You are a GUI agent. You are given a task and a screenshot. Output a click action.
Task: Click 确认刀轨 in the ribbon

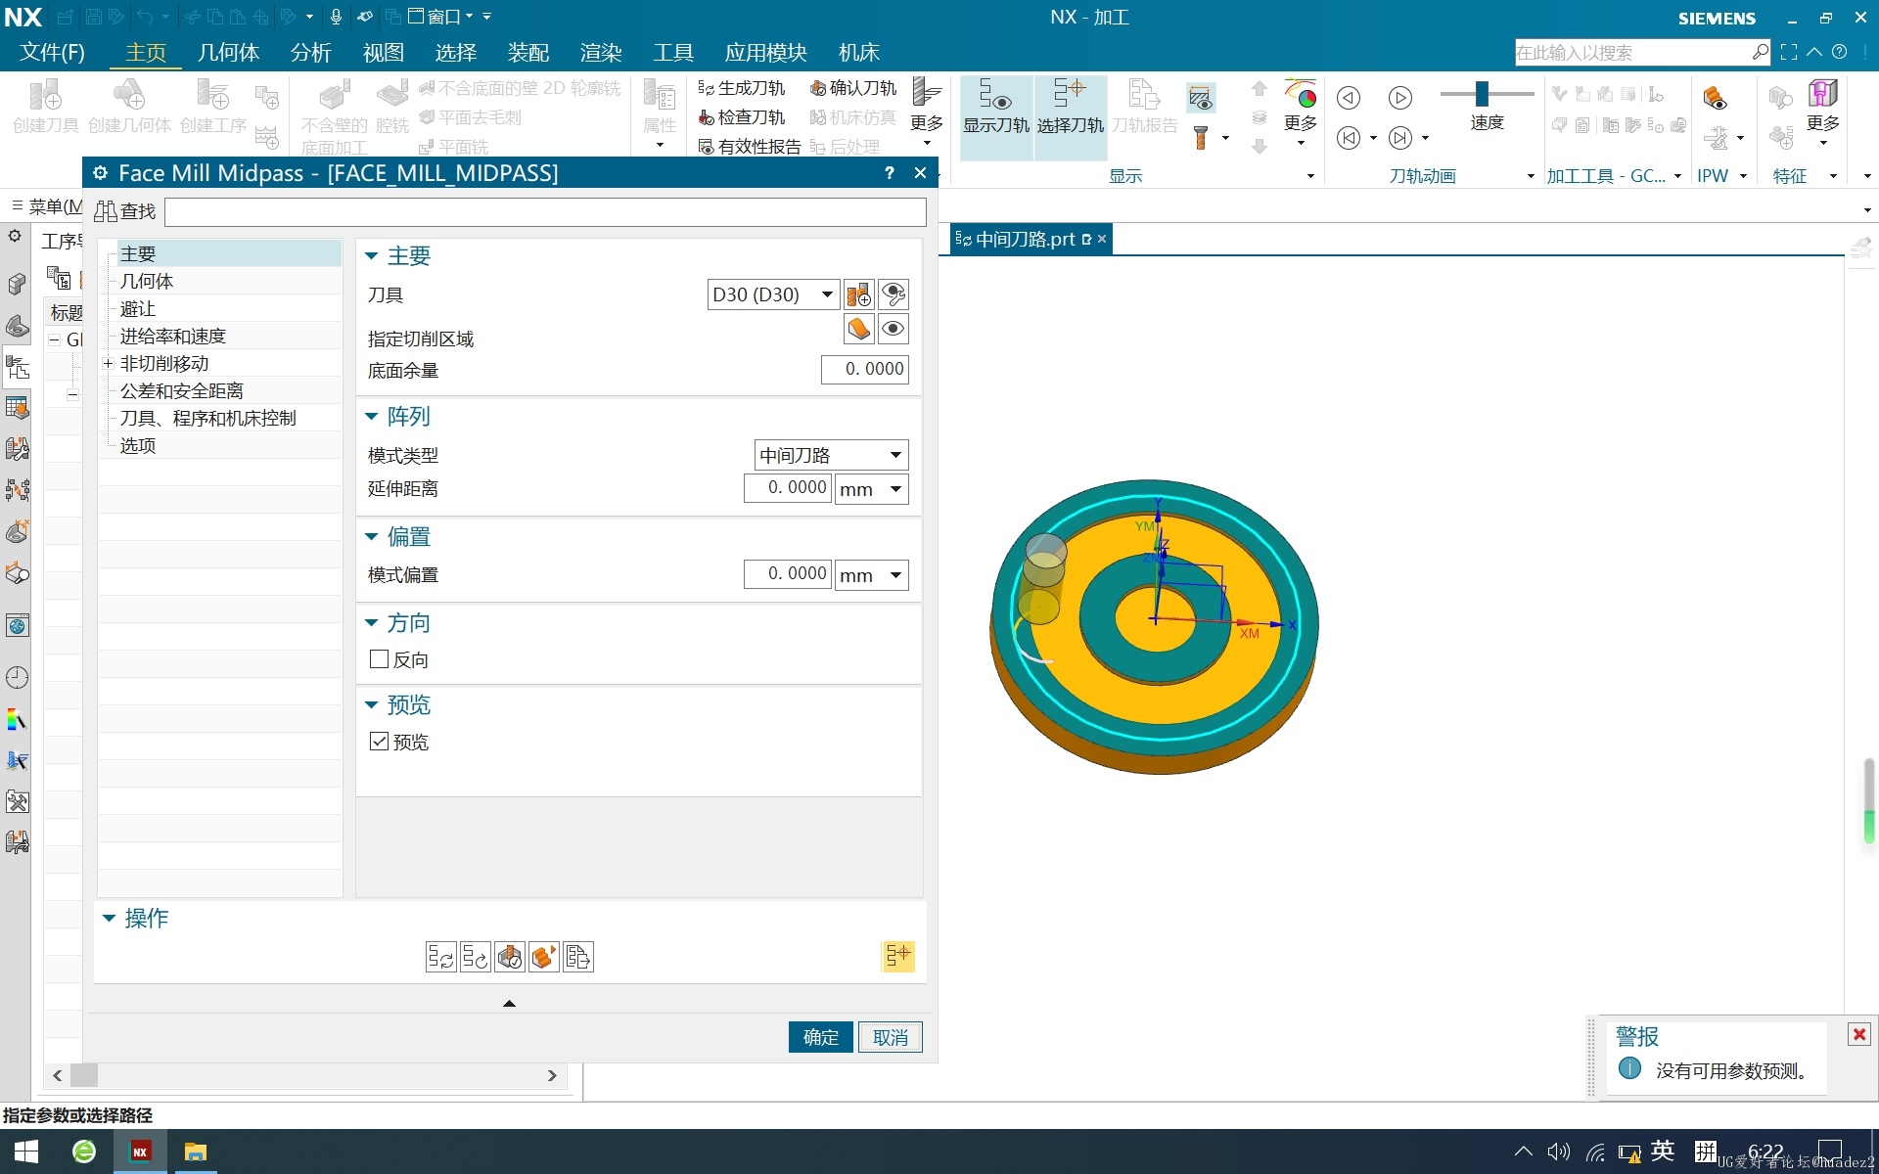coord(853,88)
